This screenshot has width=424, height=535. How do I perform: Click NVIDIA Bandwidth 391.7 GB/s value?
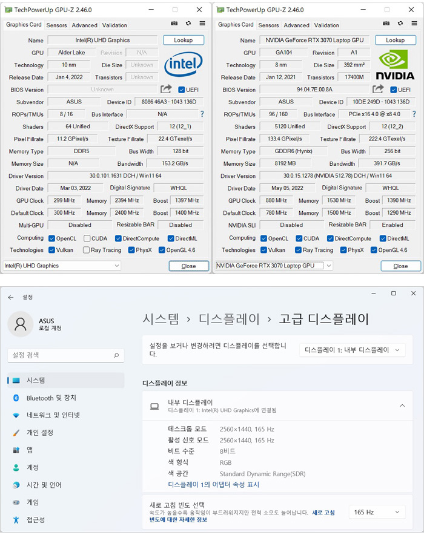click(x=387, y=163)
